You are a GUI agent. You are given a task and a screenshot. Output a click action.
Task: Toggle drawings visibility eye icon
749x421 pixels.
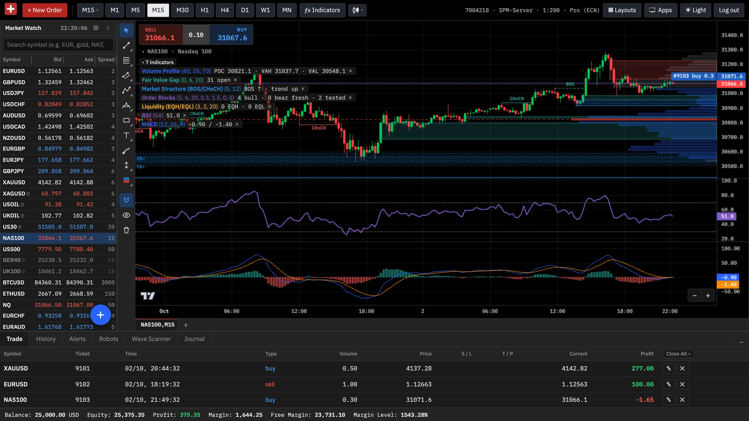pos(126,215)
